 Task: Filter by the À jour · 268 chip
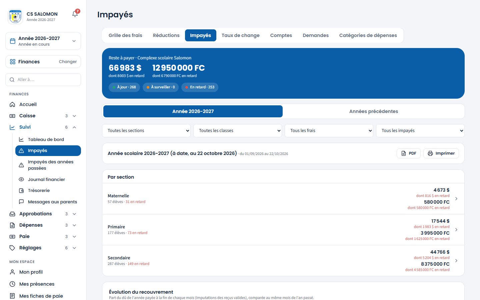click(x=124, y=87)
